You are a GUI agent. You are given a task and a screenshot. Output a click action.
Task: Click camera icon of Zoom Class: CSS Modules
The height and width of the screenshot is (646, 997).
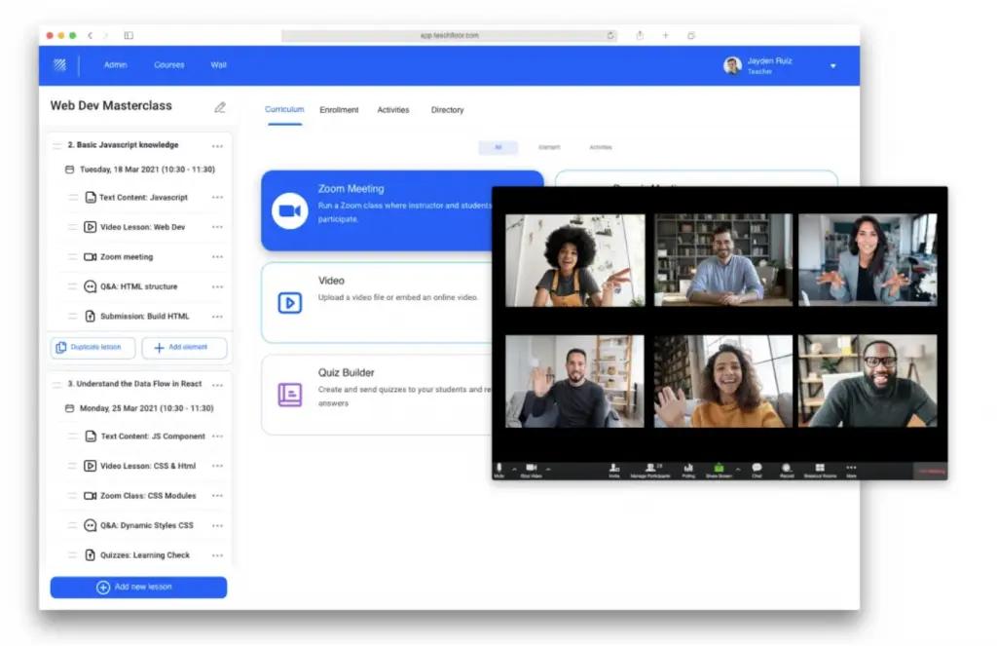point(91,496)
